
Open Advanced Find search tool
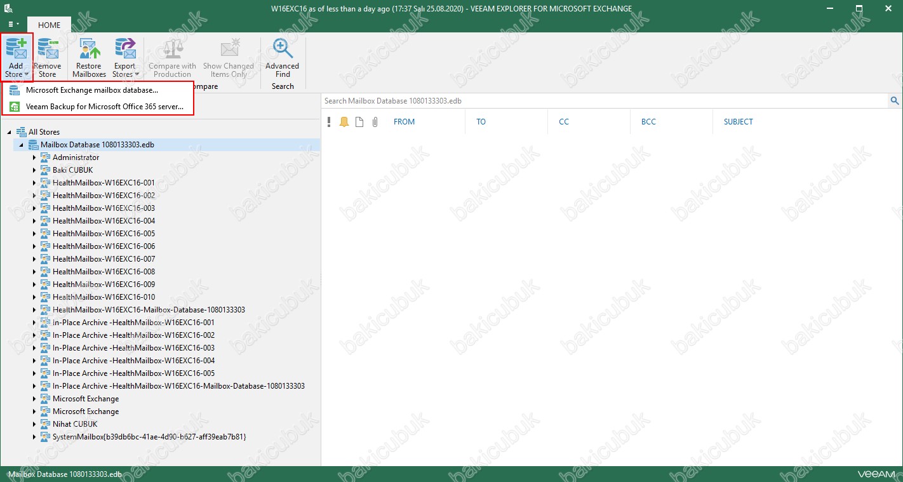pyautogui.click(x=283, y=57)
